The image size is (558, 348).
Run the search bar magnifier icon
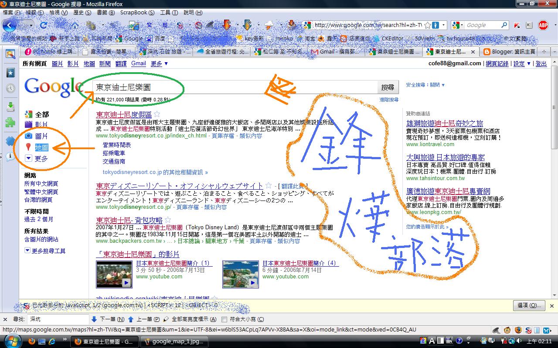point(505,25)
